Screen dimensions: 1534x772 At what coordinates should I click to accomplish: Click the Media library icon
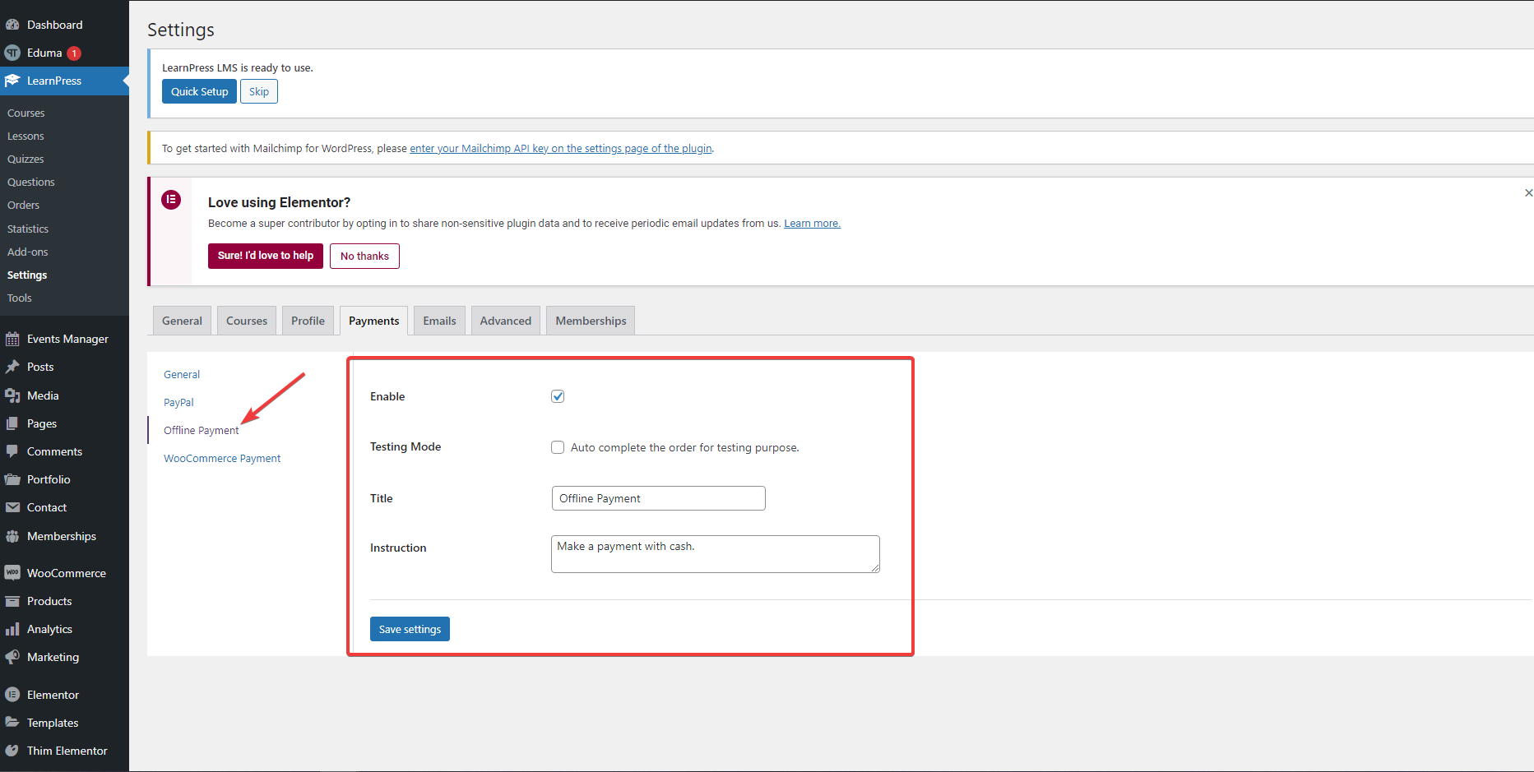tap(12, 395)
